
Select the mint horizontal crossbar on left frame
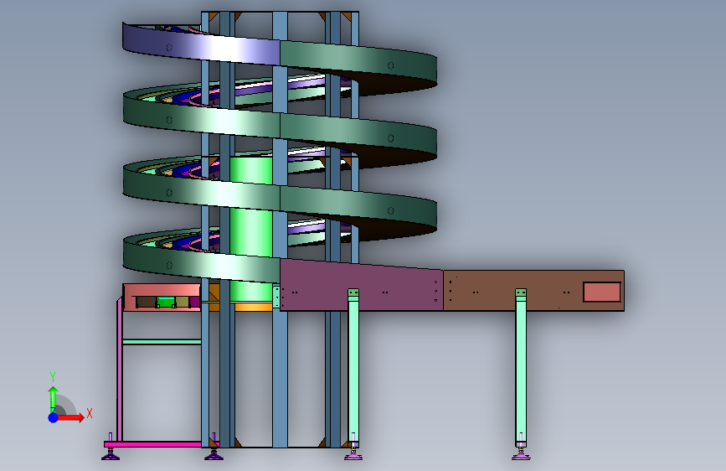point(162,342)
